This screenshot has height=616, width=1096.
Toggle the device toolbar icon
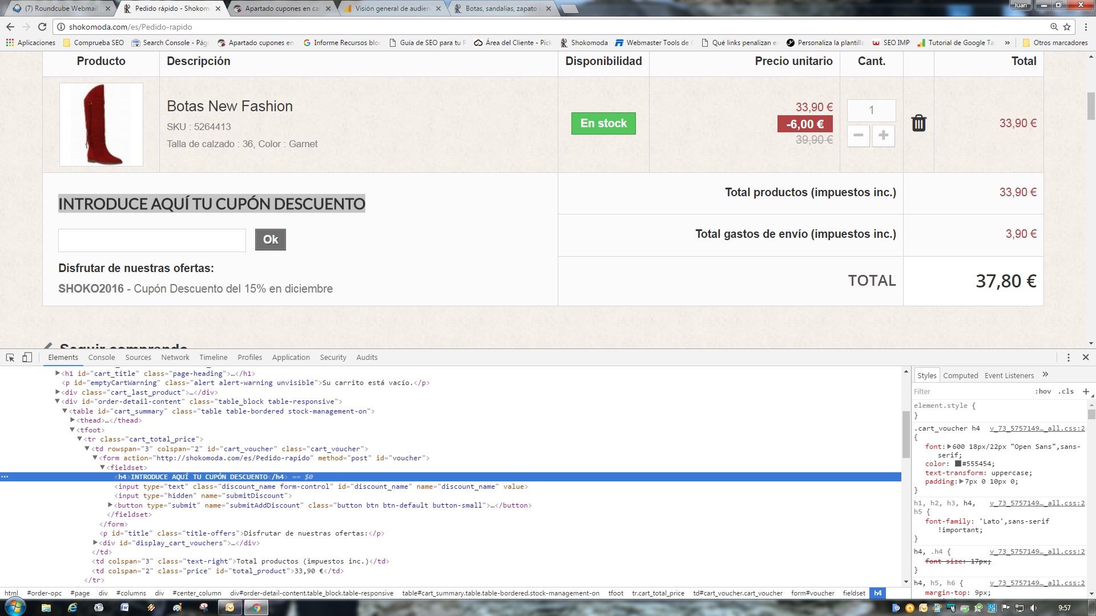coord(27,358)
